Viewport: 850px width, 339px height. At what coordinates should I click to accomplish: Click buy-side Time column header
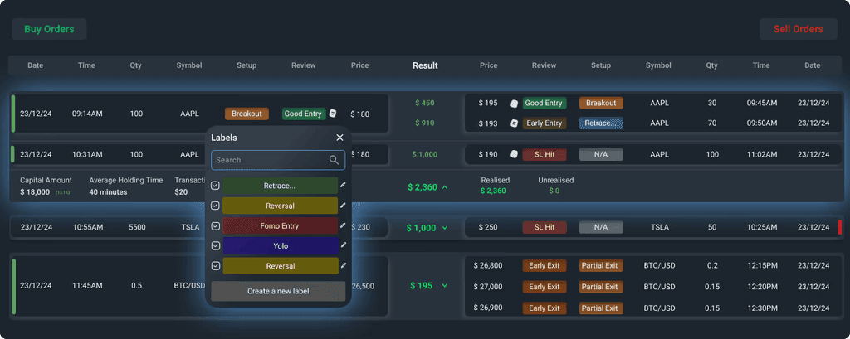click(x=86, y=65)
